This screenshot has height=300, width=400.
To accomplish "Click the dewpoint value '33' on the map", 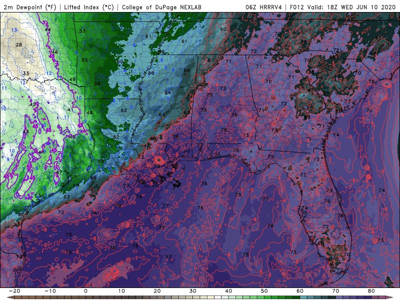I will 26,73.
